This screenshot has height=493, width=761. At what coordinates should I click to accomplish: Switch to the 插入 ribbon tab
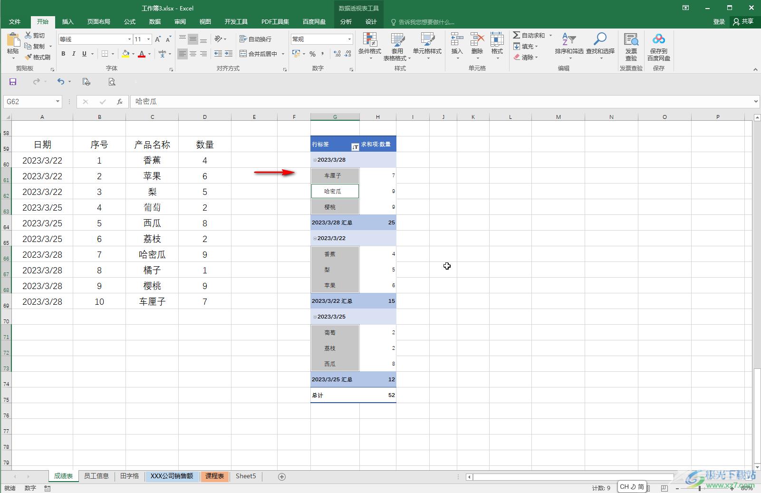[68, 22]
